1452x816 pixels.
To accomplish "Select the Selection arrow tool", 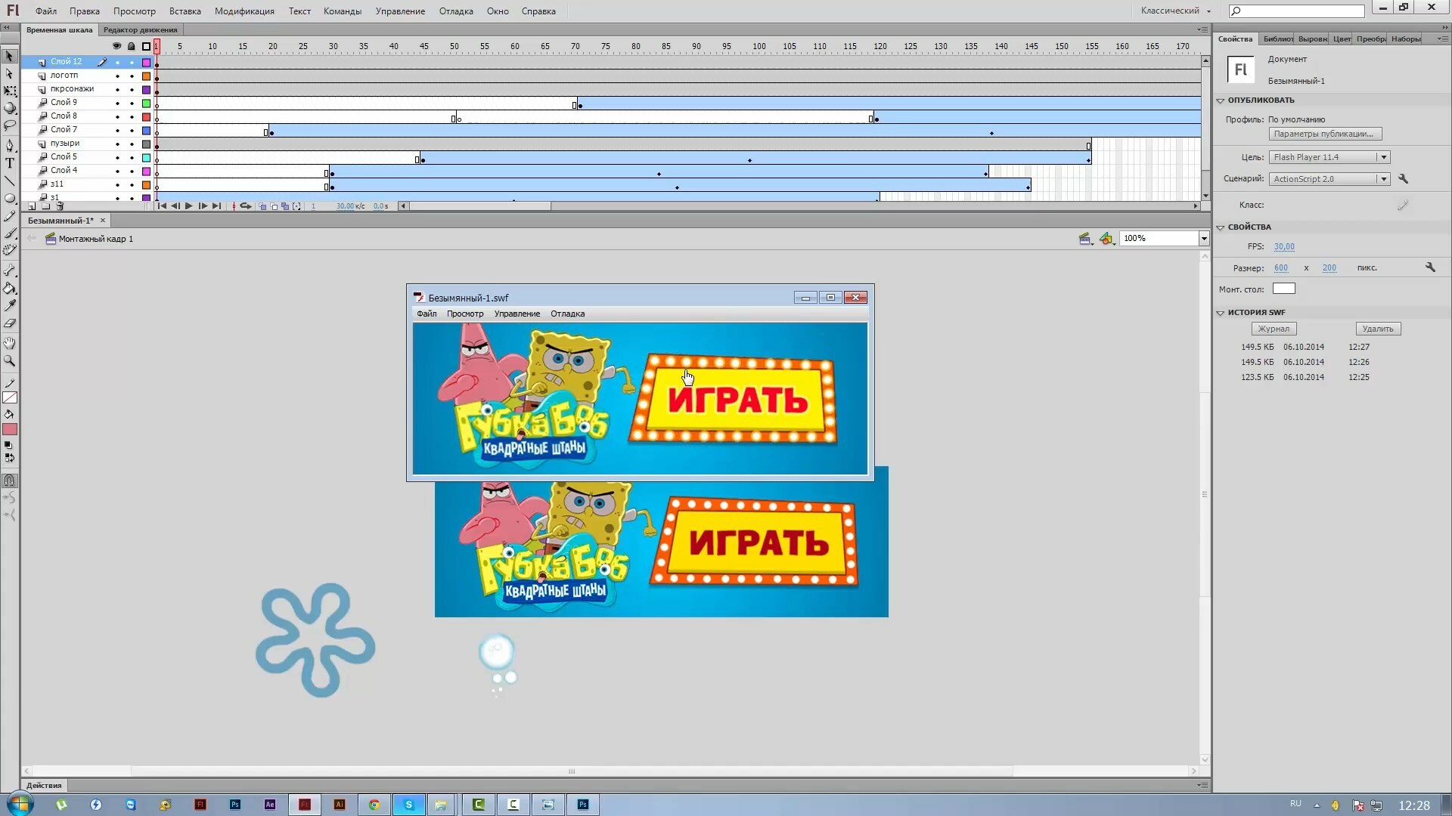I will tap(9, 57).
